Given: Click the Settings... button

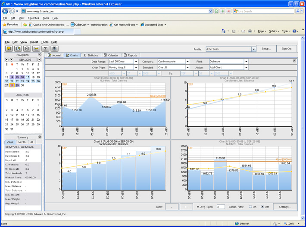Looking at the screenshot, I should (284, 207).
